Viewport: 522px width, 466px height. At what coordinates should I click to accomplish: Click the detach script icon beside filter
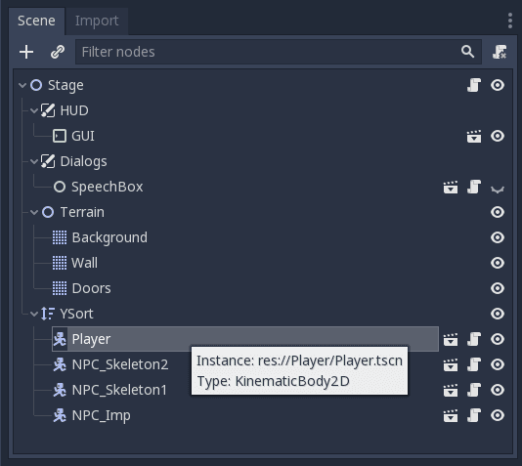click(500, 52)
